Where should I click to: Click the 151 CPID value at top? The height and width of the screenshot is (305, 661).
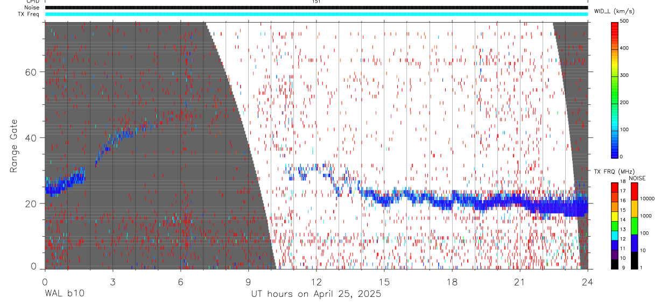coord(316,2)
